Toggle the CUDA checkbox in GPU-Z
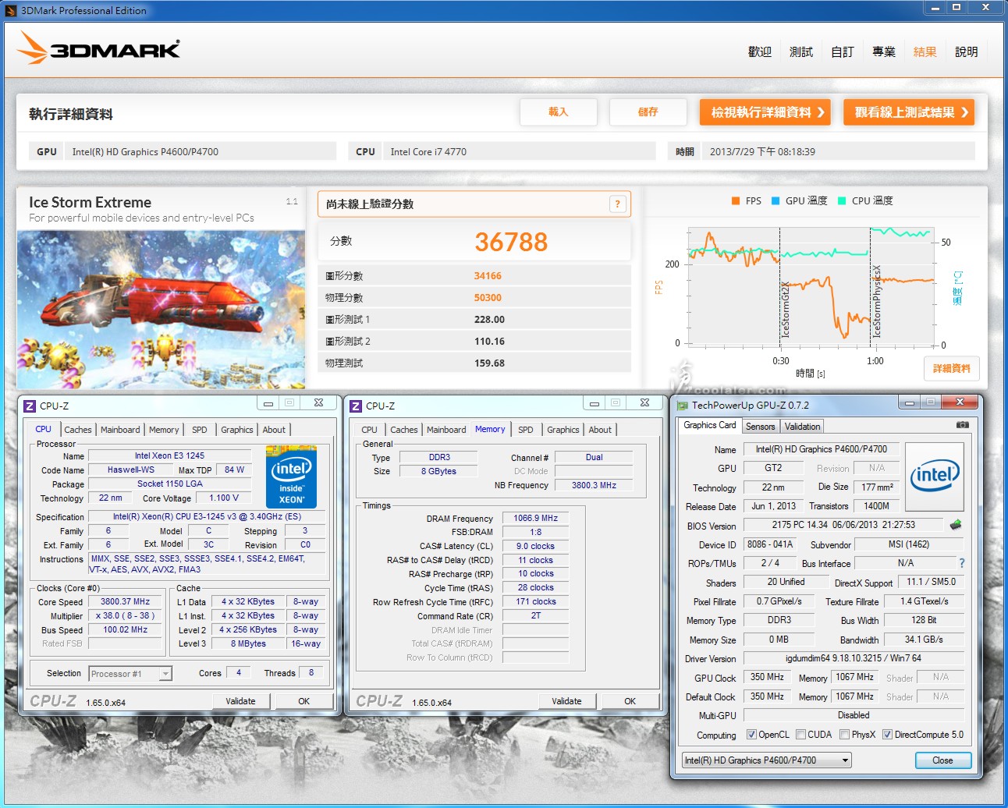Viewport: 1008px width, 808px height. coord(800,735)
